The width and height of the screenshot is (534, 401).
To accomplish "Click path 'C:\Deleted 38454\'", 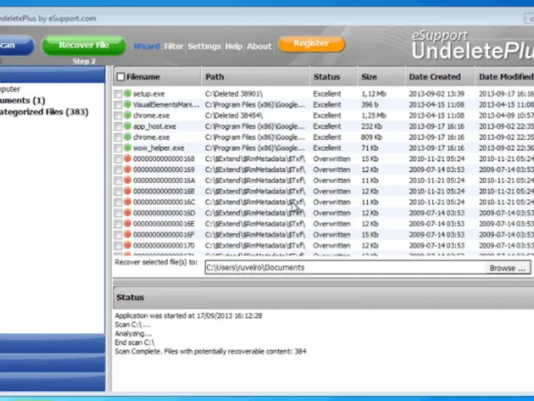I will coord(234,116).
